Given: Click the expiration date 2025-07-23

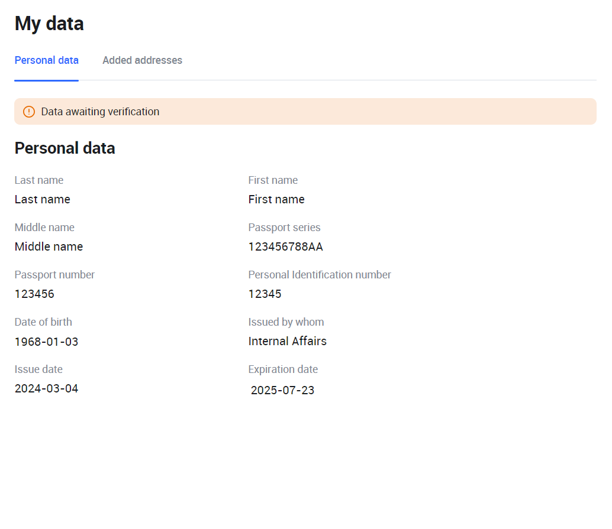Looking at the screenshot, I should click(x=282, y=390).
